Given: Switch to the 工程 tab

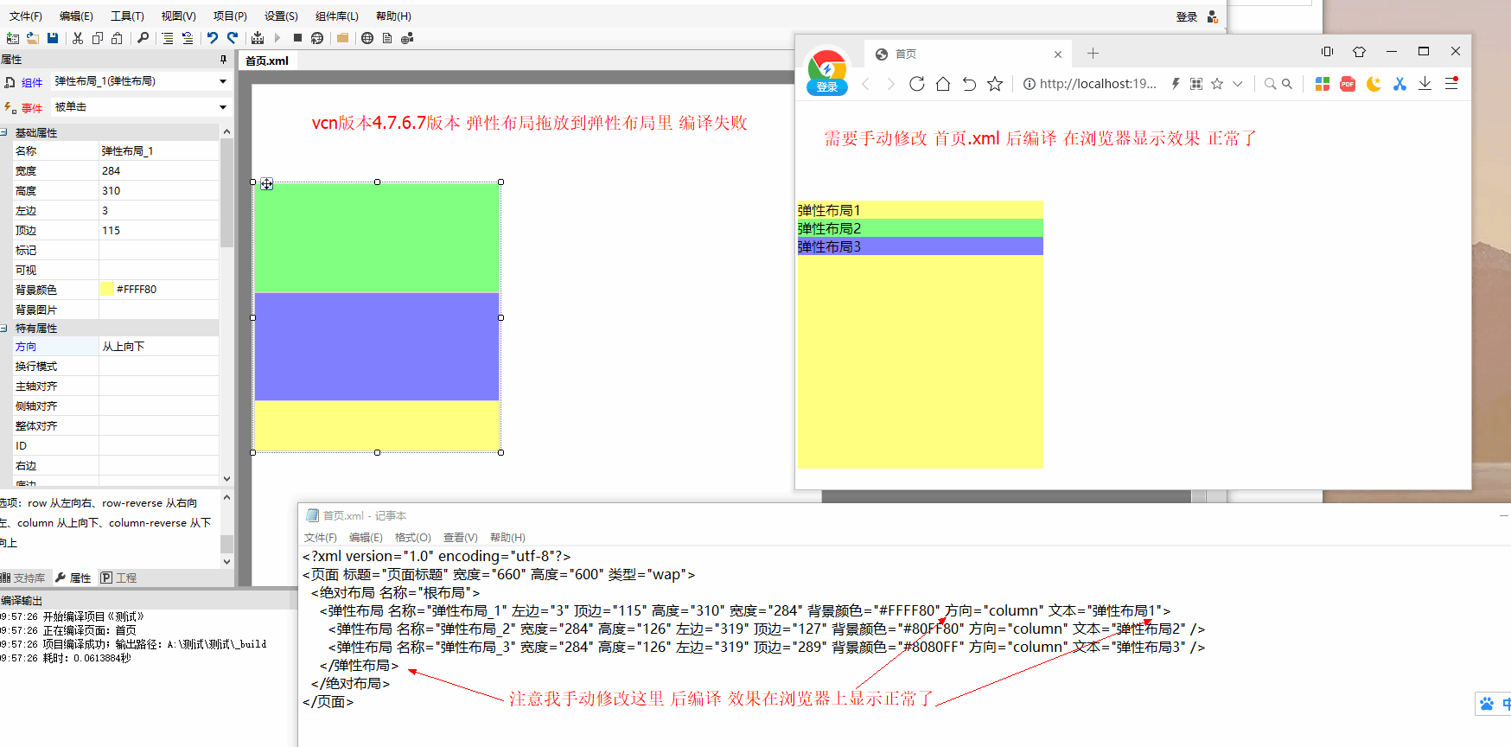Looking at the screenshot, I should pos(119,578).
